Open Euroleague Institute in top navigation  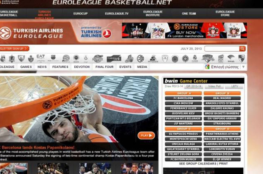(153, 13)
